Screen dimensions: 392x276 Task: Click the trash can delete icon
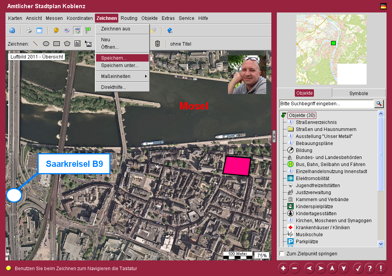point(157,44)
